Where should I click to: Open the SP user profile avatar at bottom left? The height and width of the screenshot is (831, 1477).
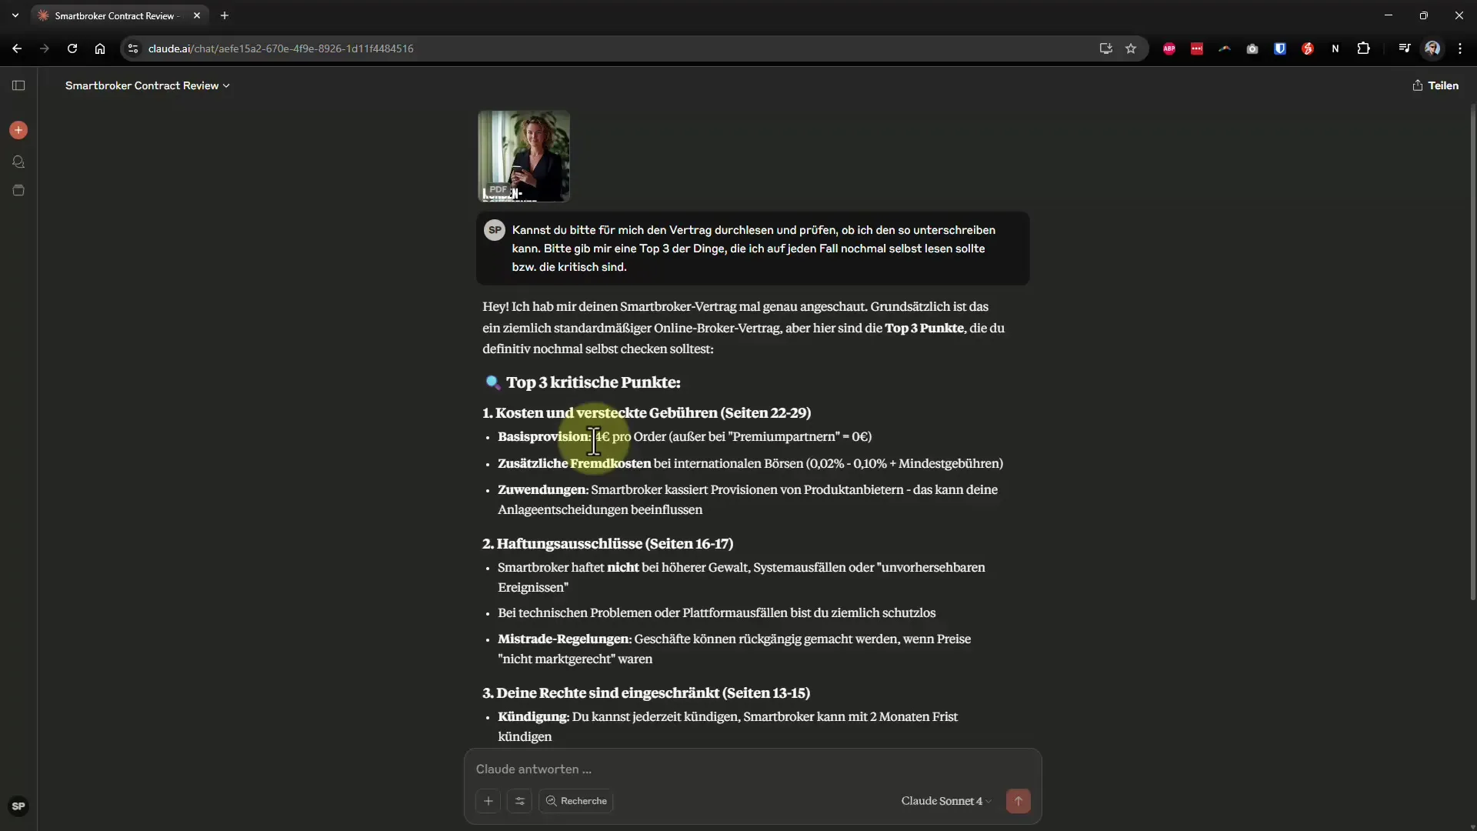point(18,806)
